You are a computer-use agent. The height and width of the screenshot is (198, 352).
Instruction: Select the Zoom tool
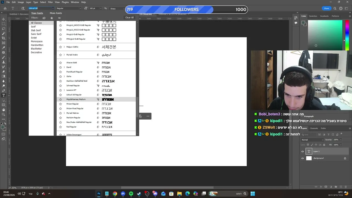click(x=4, y=114)
